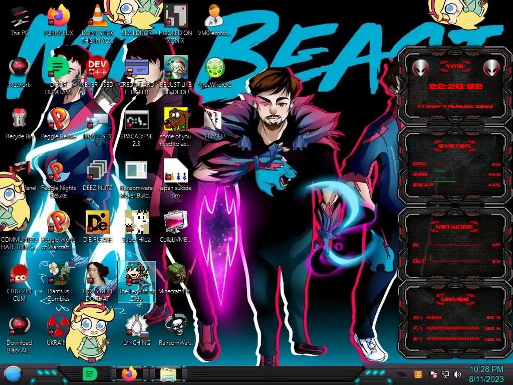Click the right alien head on the widget

[491, 68]
